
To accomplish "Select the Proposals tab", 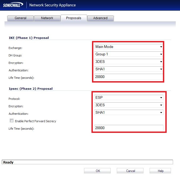I will (x=74, y=18).
